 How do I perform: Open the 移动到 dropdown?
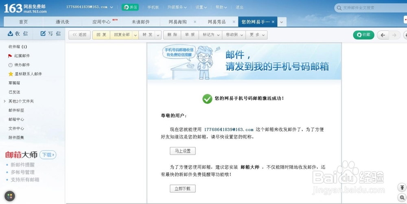click(234, 35)
